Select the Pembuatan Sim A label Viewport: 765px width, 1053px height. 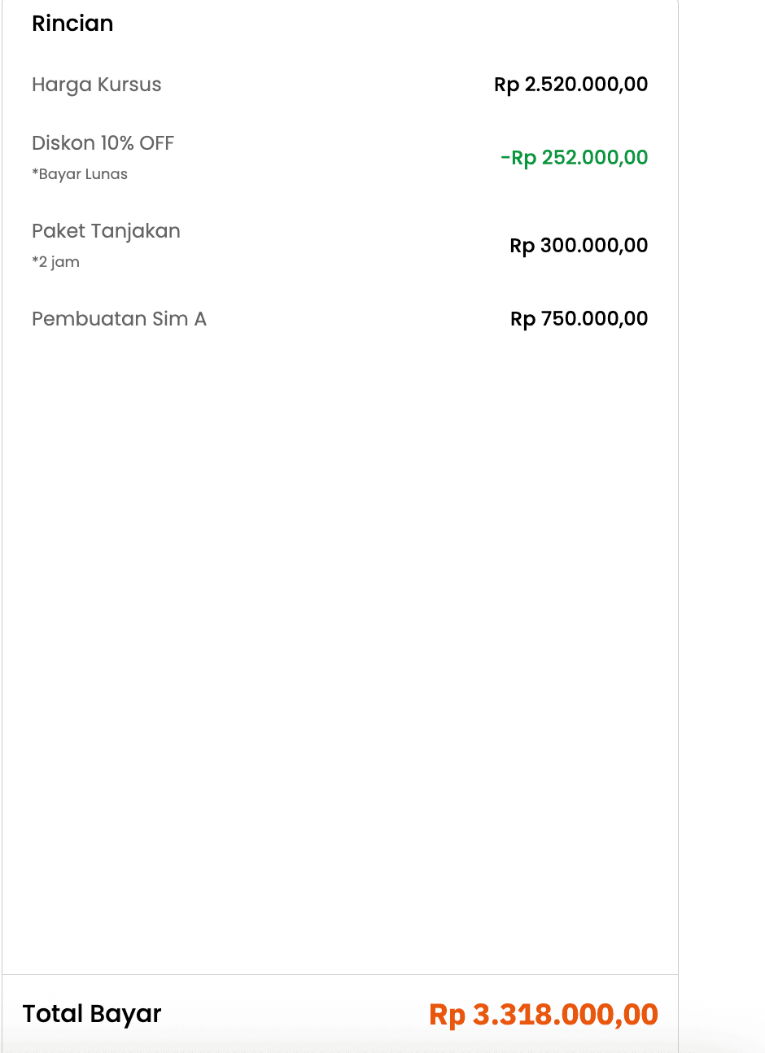(x=119, y=319)
